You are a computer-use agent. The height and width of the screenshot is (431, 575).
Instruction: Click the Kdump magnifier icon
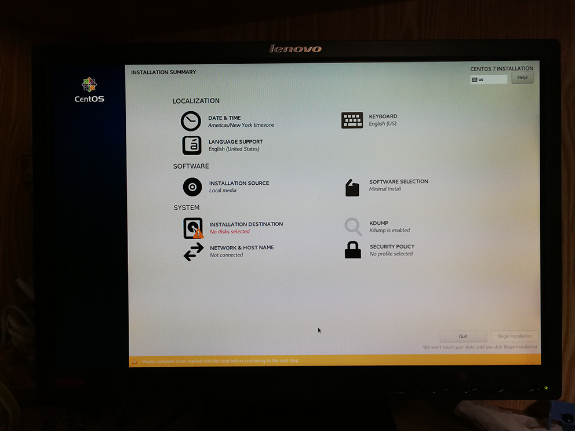353,227
